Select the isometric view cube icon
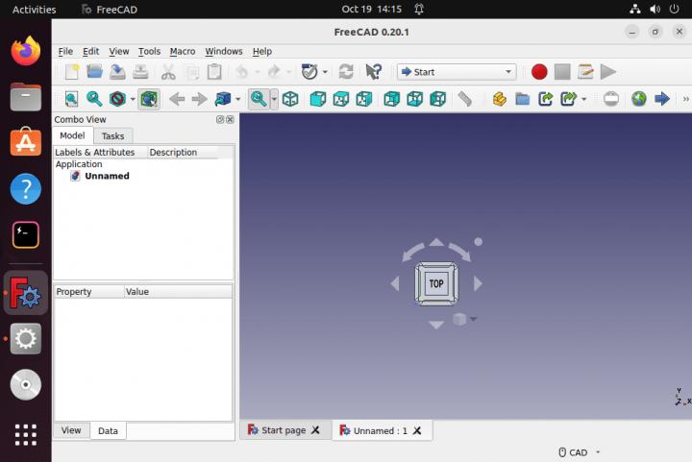The height and width of the screenshot is (462, 692). [290, 99]
